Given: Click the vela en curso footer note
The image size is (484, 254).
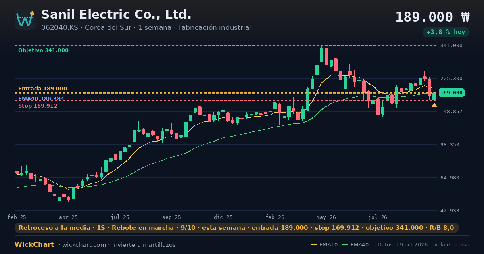Looking at the screenshot, I should [x=452, y=245].
